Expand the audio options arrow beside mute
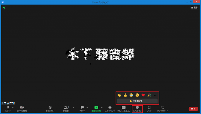201x114 pixels. [13, 107]
